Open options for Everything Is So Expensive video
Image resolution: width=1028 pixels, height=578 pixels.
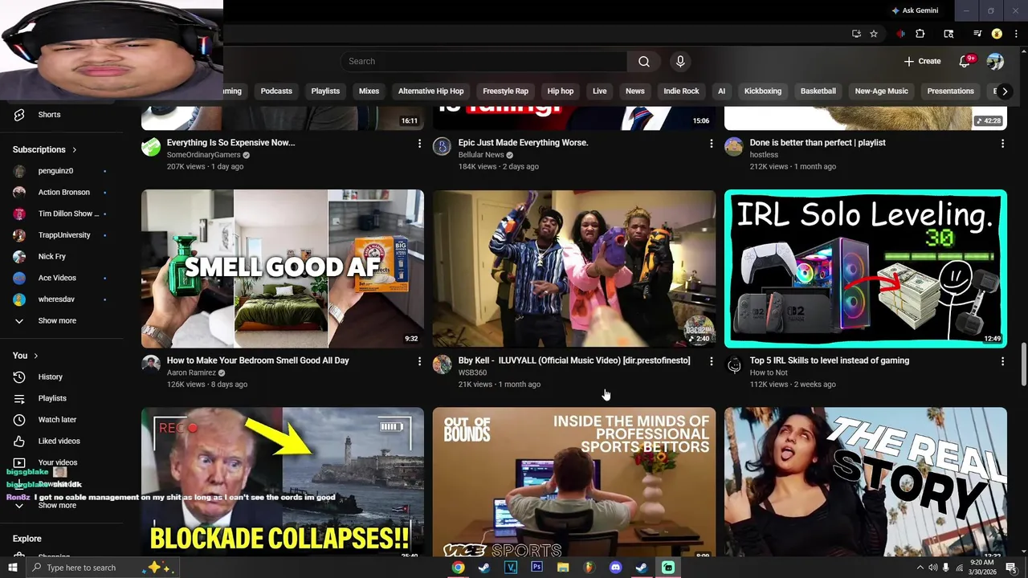coord(419,143)
